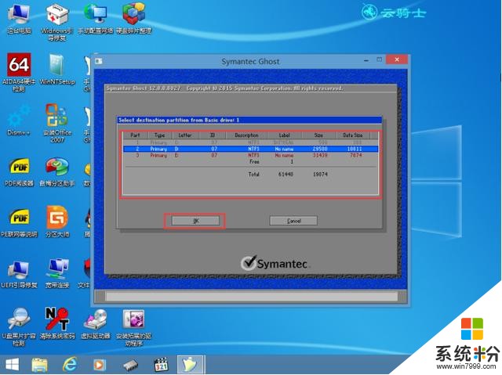Open PE联网等说明 PDF icon
502x375 pixels.
[x=19, y=223]
